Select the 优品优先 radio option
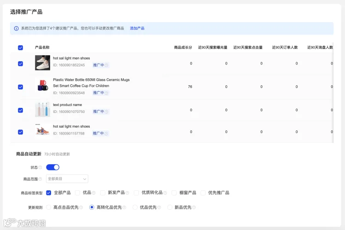This screenshot has height=230, width=345. [135, 207]
